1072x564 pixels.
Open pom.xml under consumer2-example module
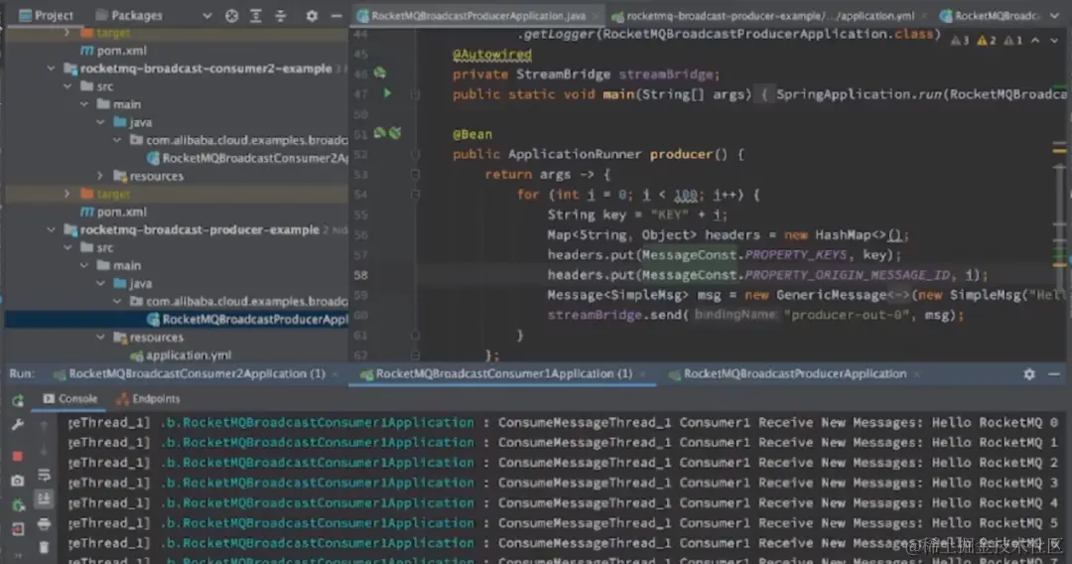pos(113,211)
